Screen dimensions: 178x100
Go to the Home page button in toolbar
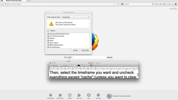tap(160, 4)
